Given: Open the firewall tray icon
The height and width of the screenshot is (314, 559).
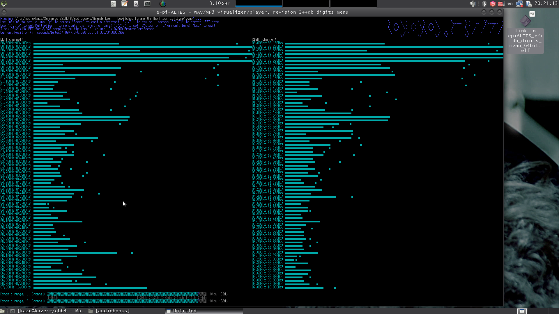Looking at the screenshot, I should click(501, 4).
